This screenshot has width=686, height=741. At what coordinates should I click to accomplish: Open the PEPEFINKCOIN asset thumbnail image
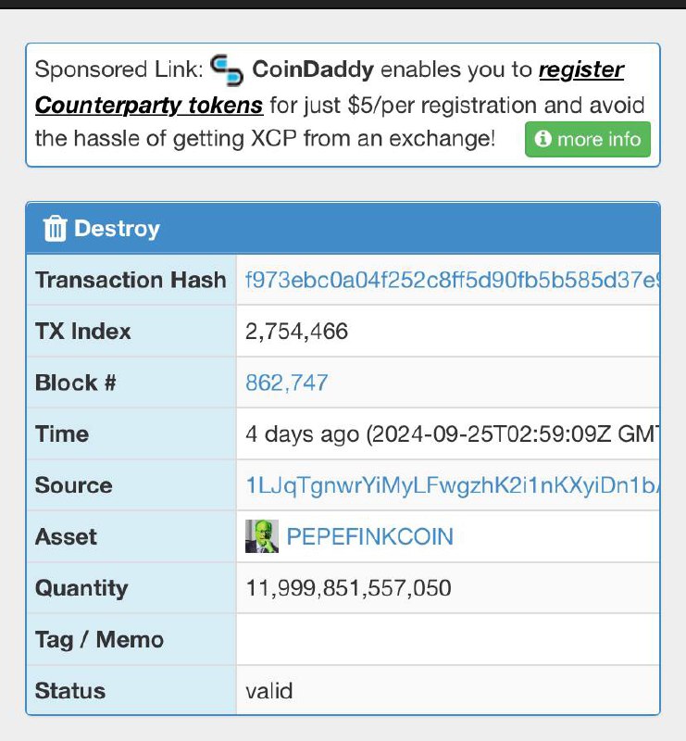click(x=262, y=536)
